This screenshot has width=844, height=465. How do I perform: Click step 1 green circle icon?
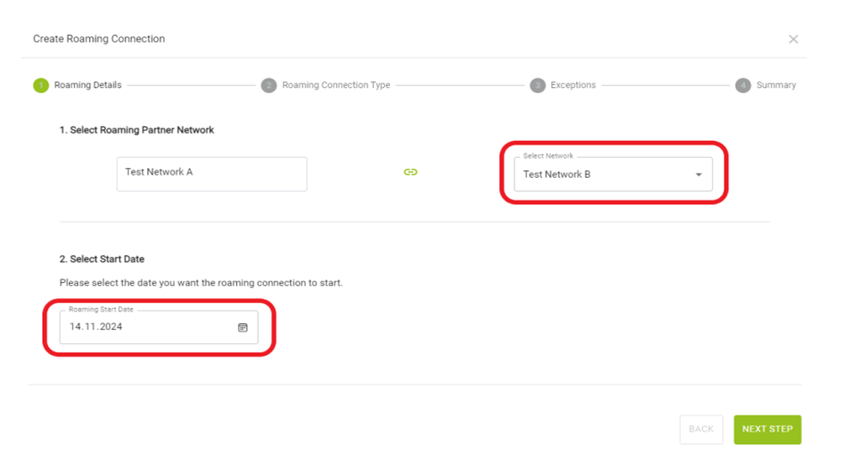point(41,86)
